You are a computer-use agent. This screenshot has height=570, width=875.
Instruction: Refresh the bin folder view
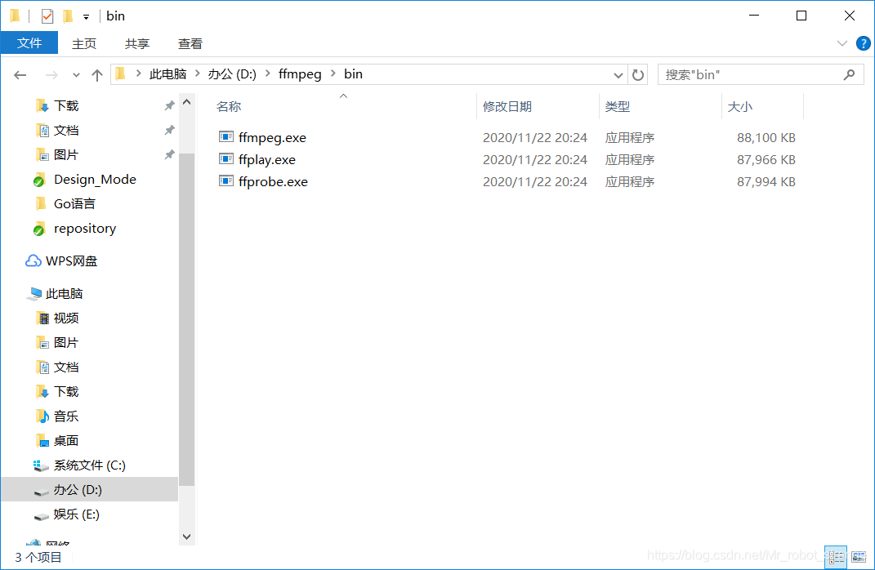[x=638, y=75]
